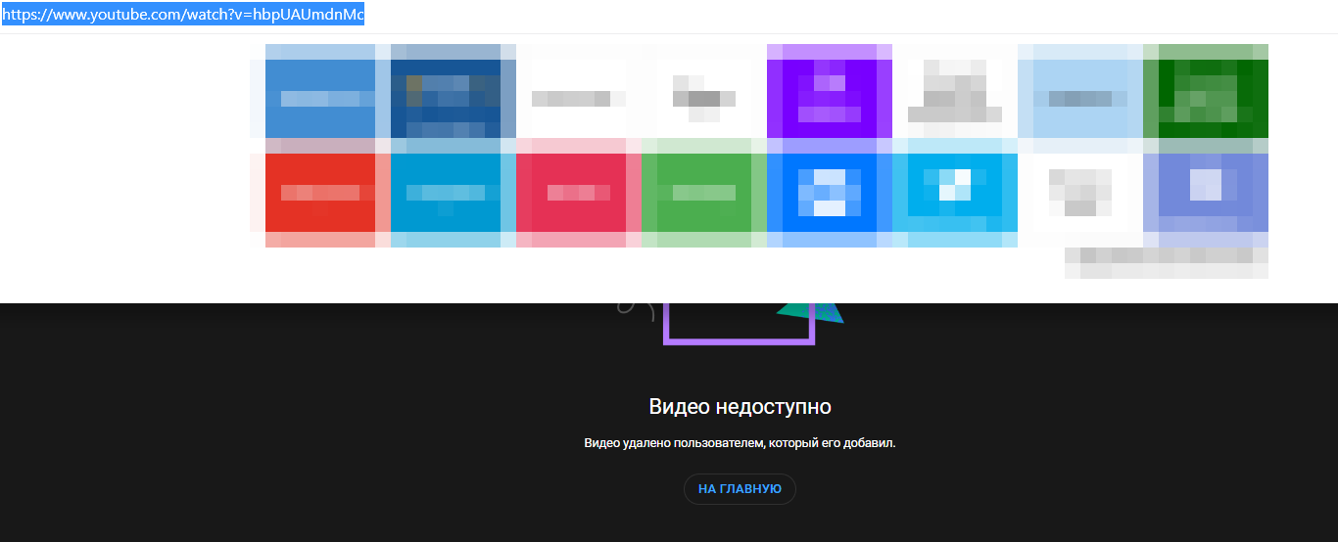This screenshot has width=1338, height=542.
Task: Click the НА ГЛАВНУЮ button
Action: (x=740, y=489)
